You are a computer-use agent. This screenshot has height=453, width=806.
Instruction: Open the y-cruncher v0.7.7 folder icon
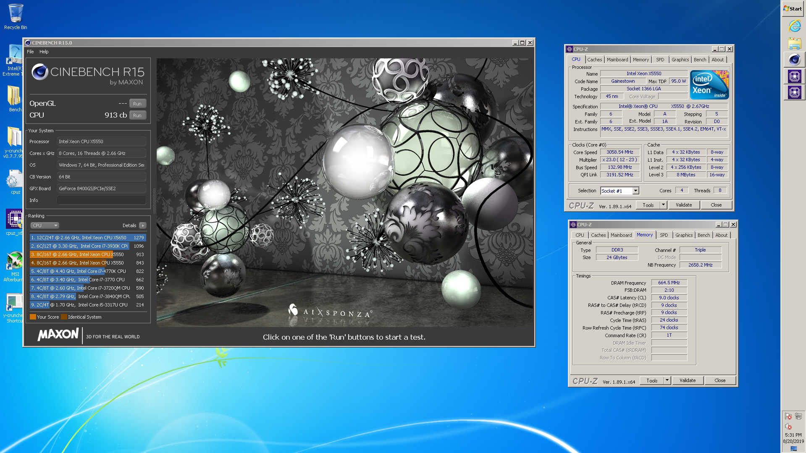coord(13,142)
